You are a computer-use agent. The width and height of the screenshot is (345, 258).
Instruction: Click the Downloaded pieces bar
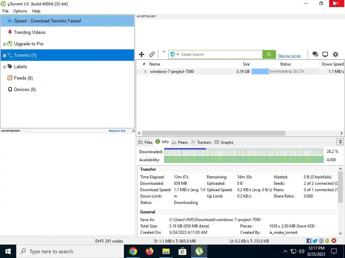tap(244, 152)
